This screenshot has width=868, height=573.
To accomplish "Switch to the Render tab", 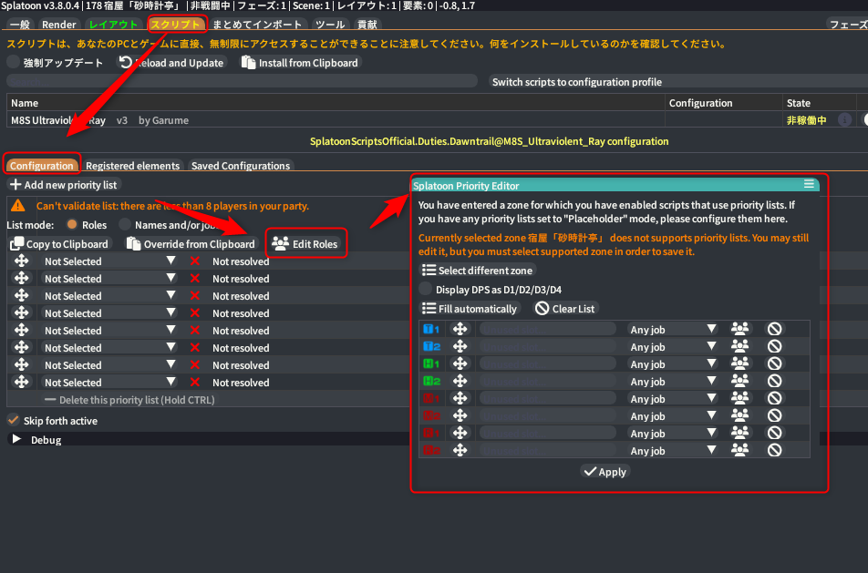I will click(58, 25).
